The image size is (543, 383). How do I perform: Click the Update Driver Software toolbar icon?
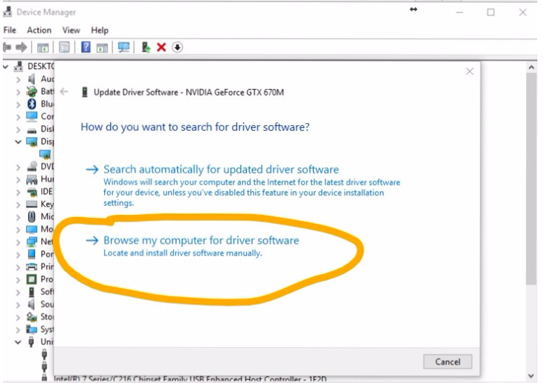click(146, 47)
